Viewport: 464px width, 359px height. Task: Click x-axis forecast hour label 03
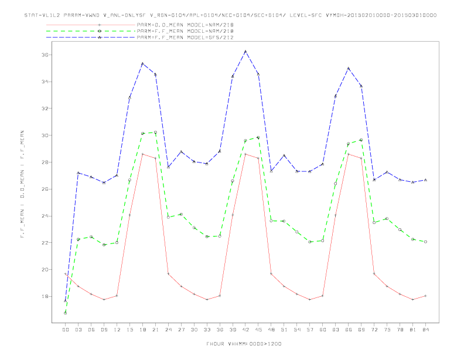[78, 330]
